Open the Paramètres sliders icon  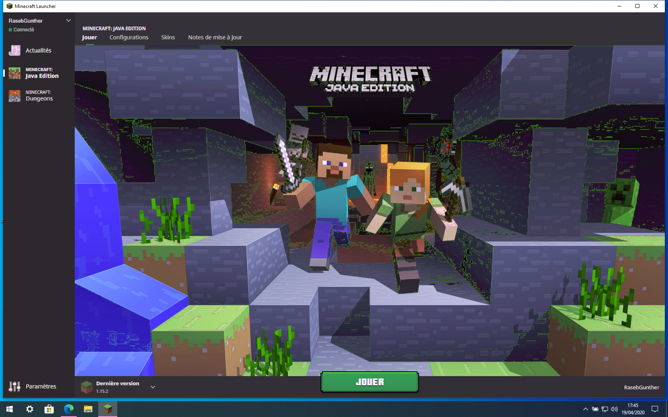[x=15, y=386]
